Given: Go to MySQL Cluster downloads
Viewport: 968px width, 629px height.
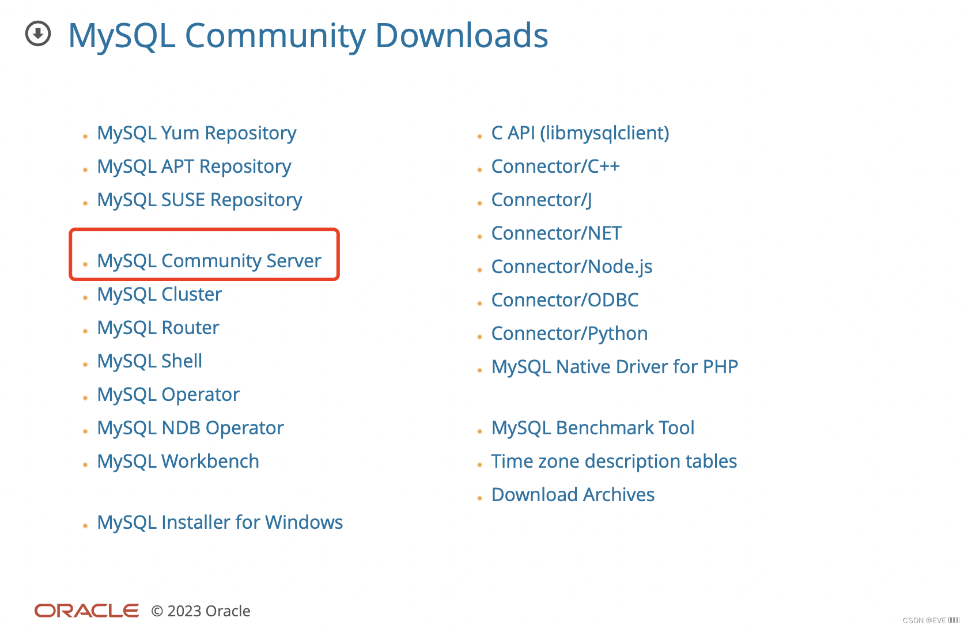Looking at the screenshot, I should coord(159,294).
